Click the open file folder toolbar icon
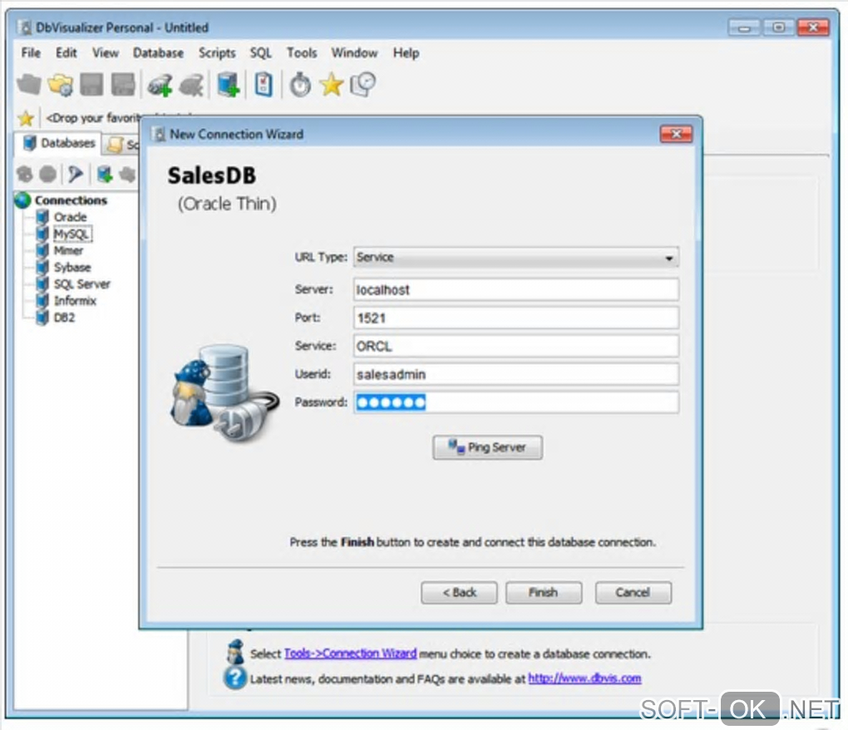This screenshot has width=848, height=730. coord(28,85)
